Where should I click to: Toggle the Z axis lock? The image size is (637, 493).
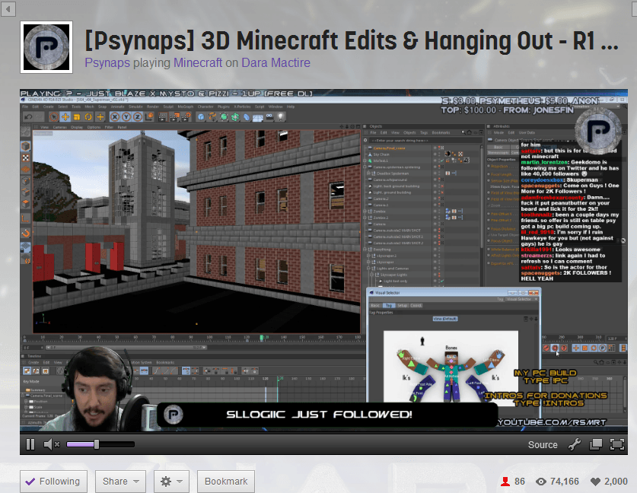[x=138, y=117]
